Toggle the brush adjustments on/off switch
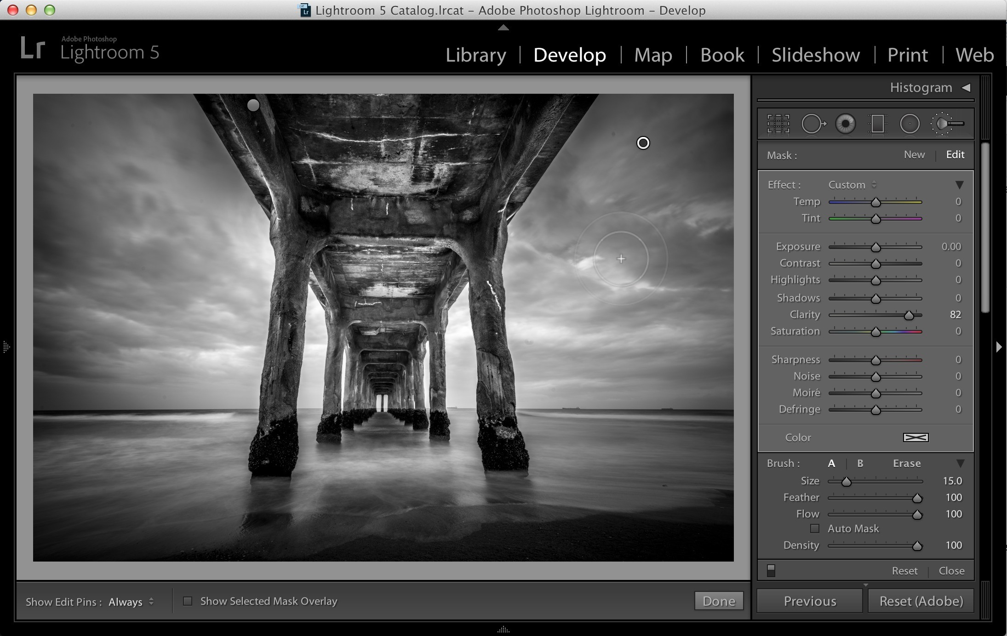 click(771, 571)
